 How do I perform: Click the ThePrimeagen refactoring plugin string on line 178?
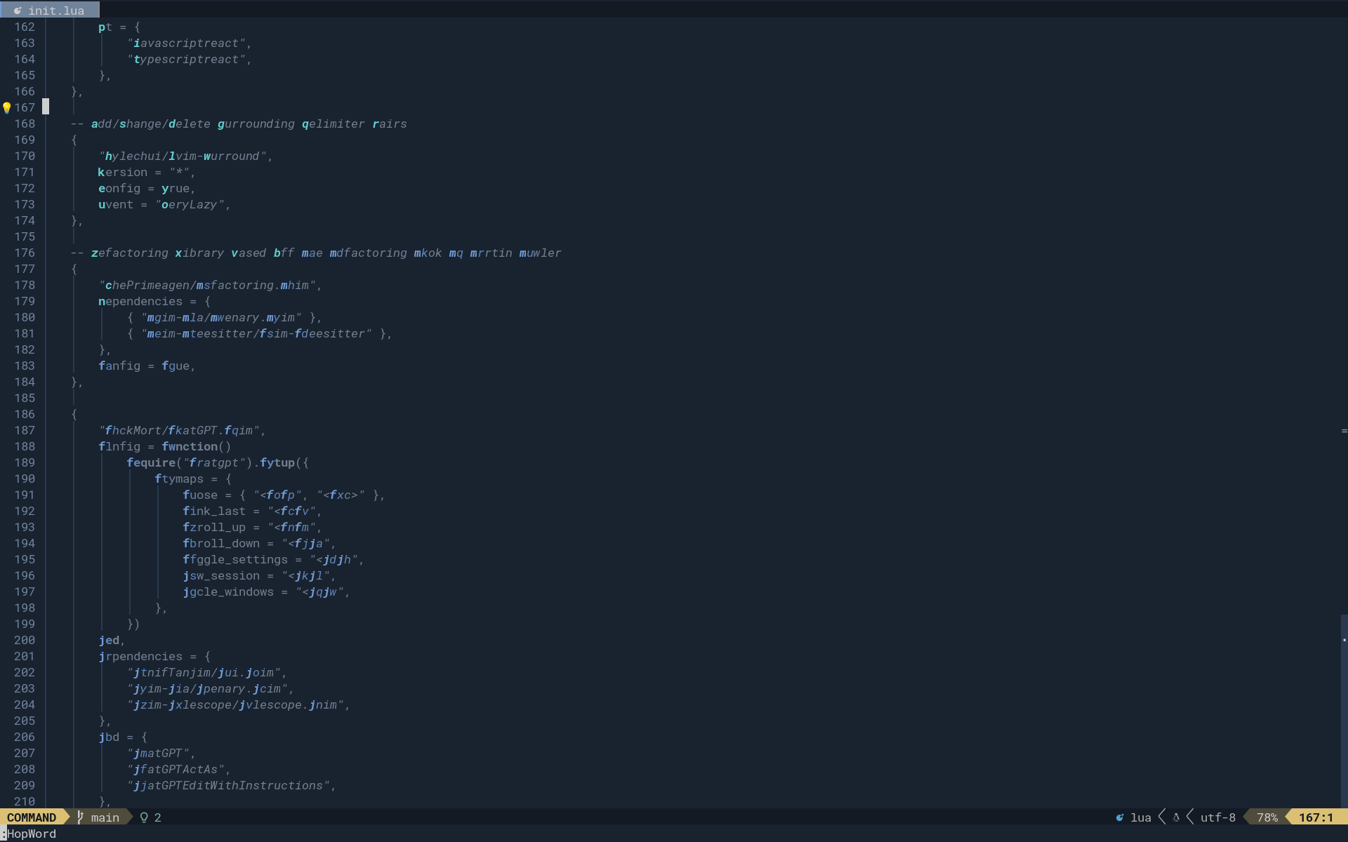pos(209,285)
